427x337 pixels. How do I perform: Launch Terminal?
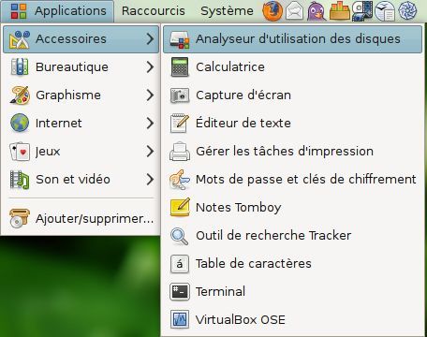coord(292,292)
